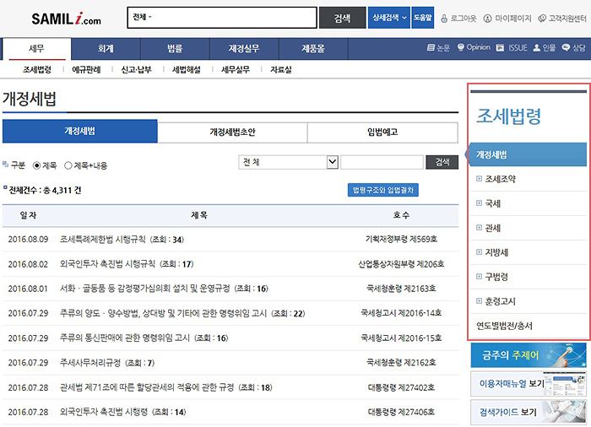Click 대통령령 제27402호 cell
Viewport: 591px width, 427px height.
(x=401, y=387)
